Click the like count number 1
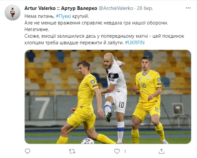 125,151
